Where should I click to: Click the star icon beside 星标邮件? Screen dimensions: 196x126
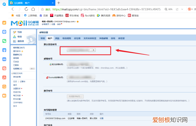coord(22,51)
